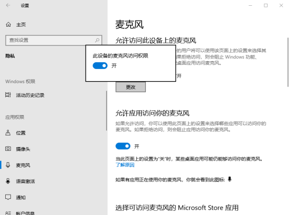Maximize the settings window
The height and width of the screenshot is (215, 289).
click(265, 6)
